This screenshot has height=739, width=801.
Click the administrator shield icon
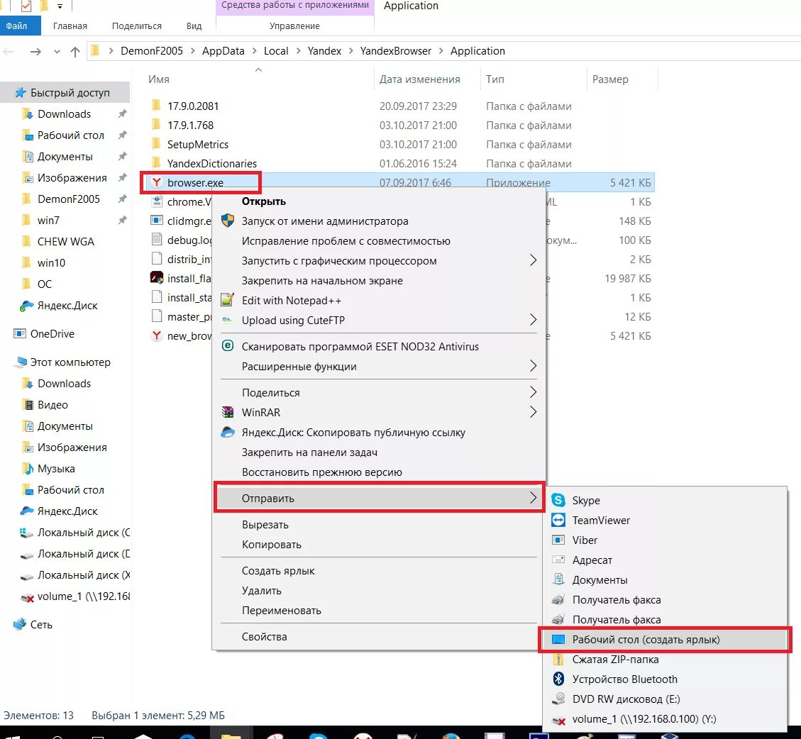(227, 221)
